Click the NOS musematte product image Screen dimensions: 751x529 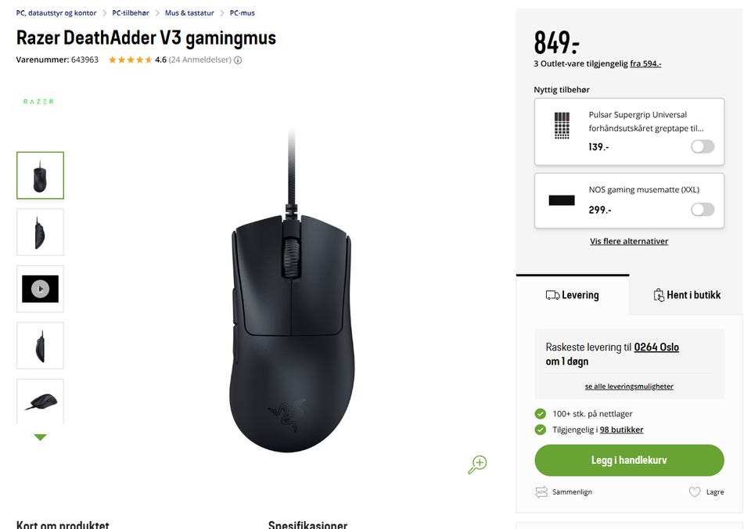click(x=562, y=200)
